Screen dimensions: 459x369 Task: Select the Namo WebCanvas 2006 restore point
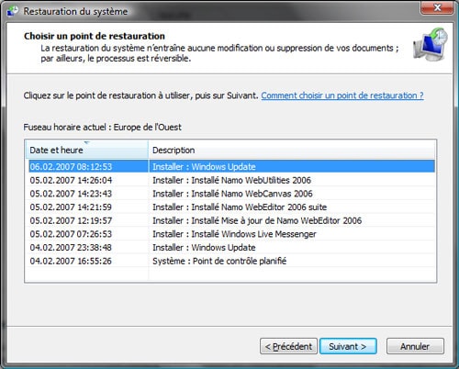(x=231, y=194)
